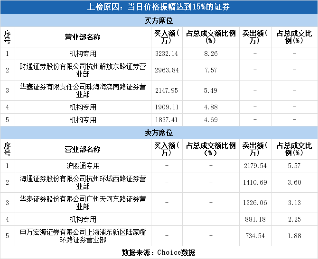This screenshot has height=259, width=318.
Task: Click the title 上榜原因：当日价格振幅达到15%的证券
Action: click(159, 7)
